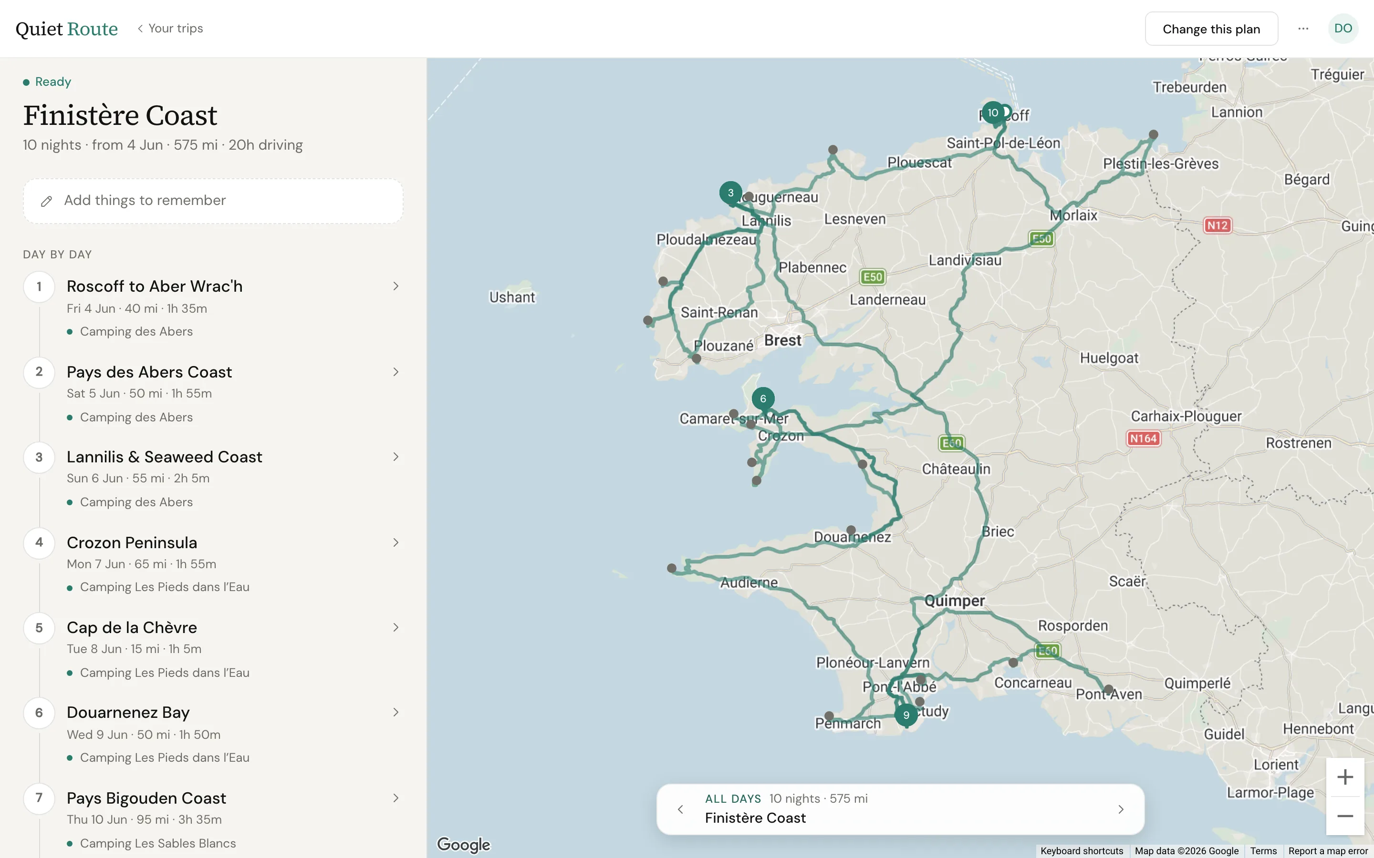Click Camping des Abers under day 1
This screenshot has width=1374, height=858.
tap(136, 331)
